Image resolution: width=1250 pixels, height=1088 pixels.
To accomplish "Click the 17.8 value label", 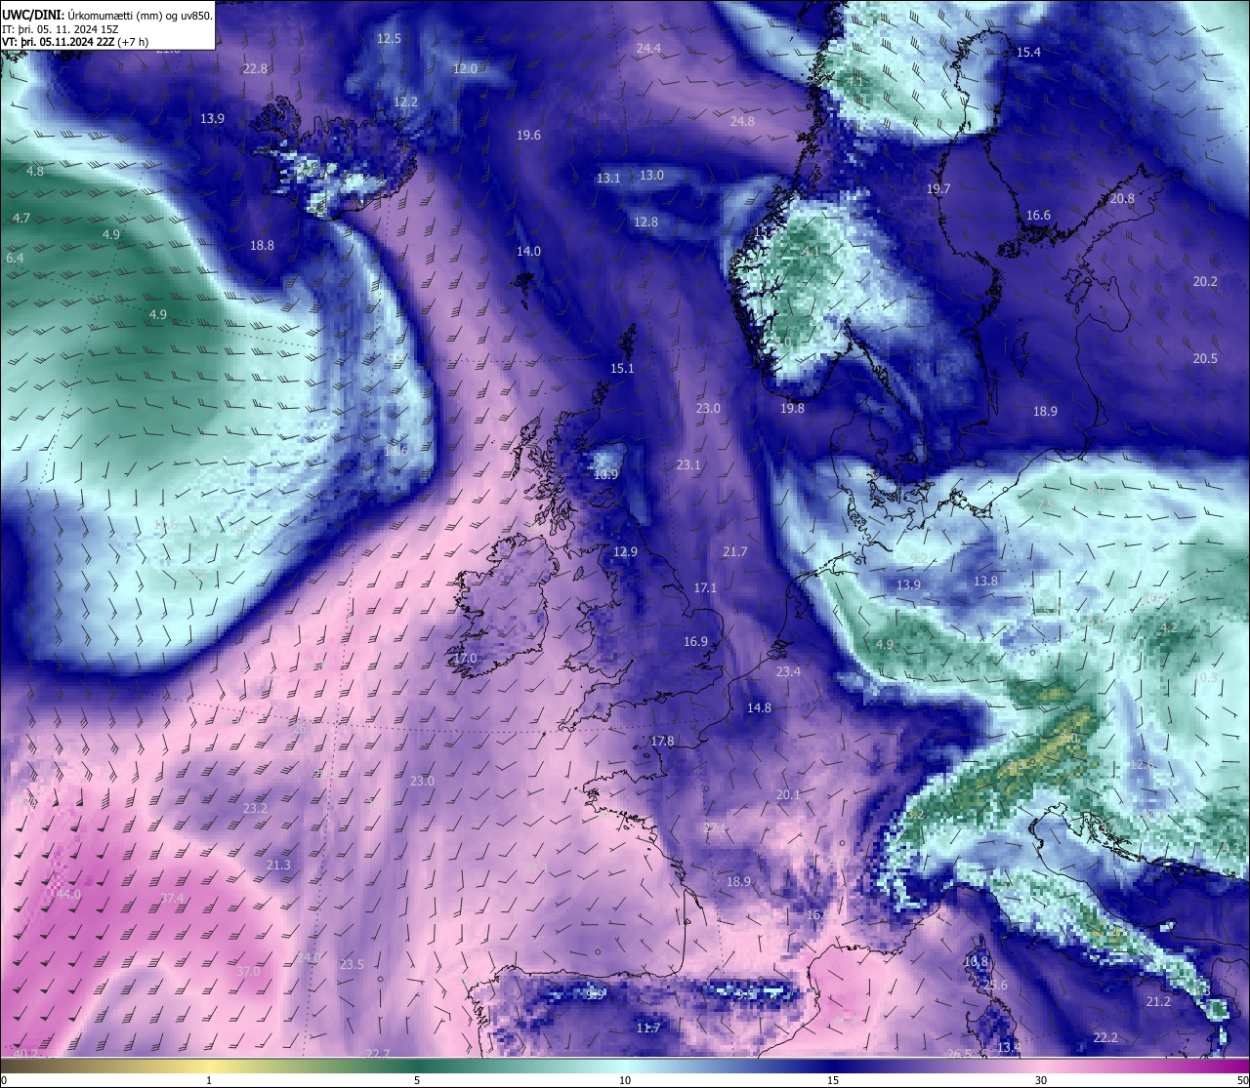I will click(x=662, y=742).
